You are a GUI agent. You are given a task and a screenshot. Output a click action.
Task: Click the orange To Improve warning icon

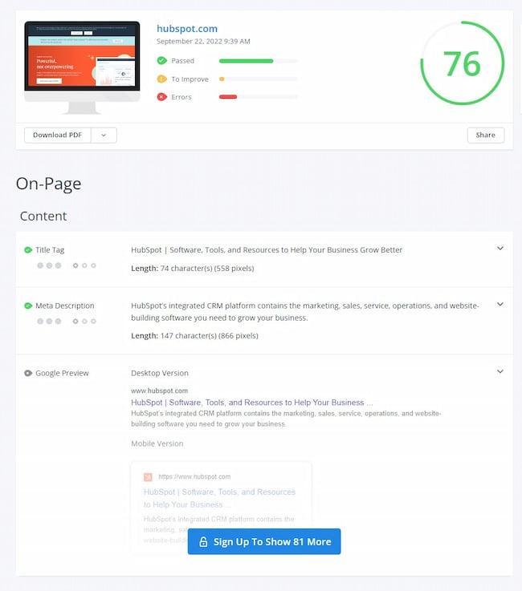(x=162, y=79)
